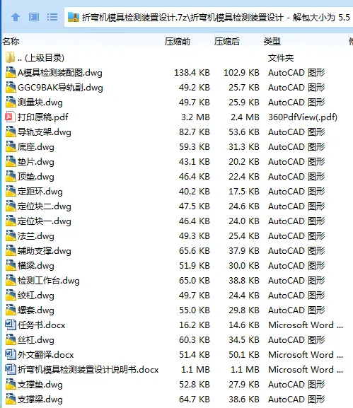Click the icon of 测量块.dwg
Screen dimensions: 353x408
coord(11,103)
